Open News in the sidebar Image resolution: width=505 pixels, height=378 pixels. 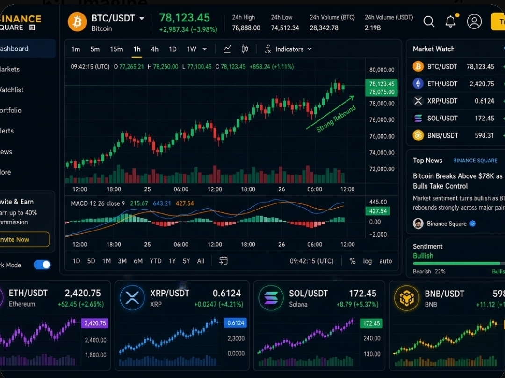coord(6,151)
